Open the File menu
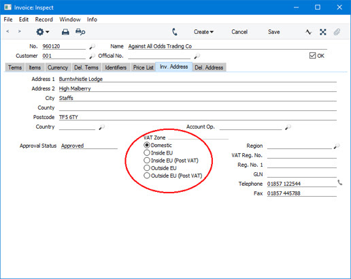 tap(8, 20)
